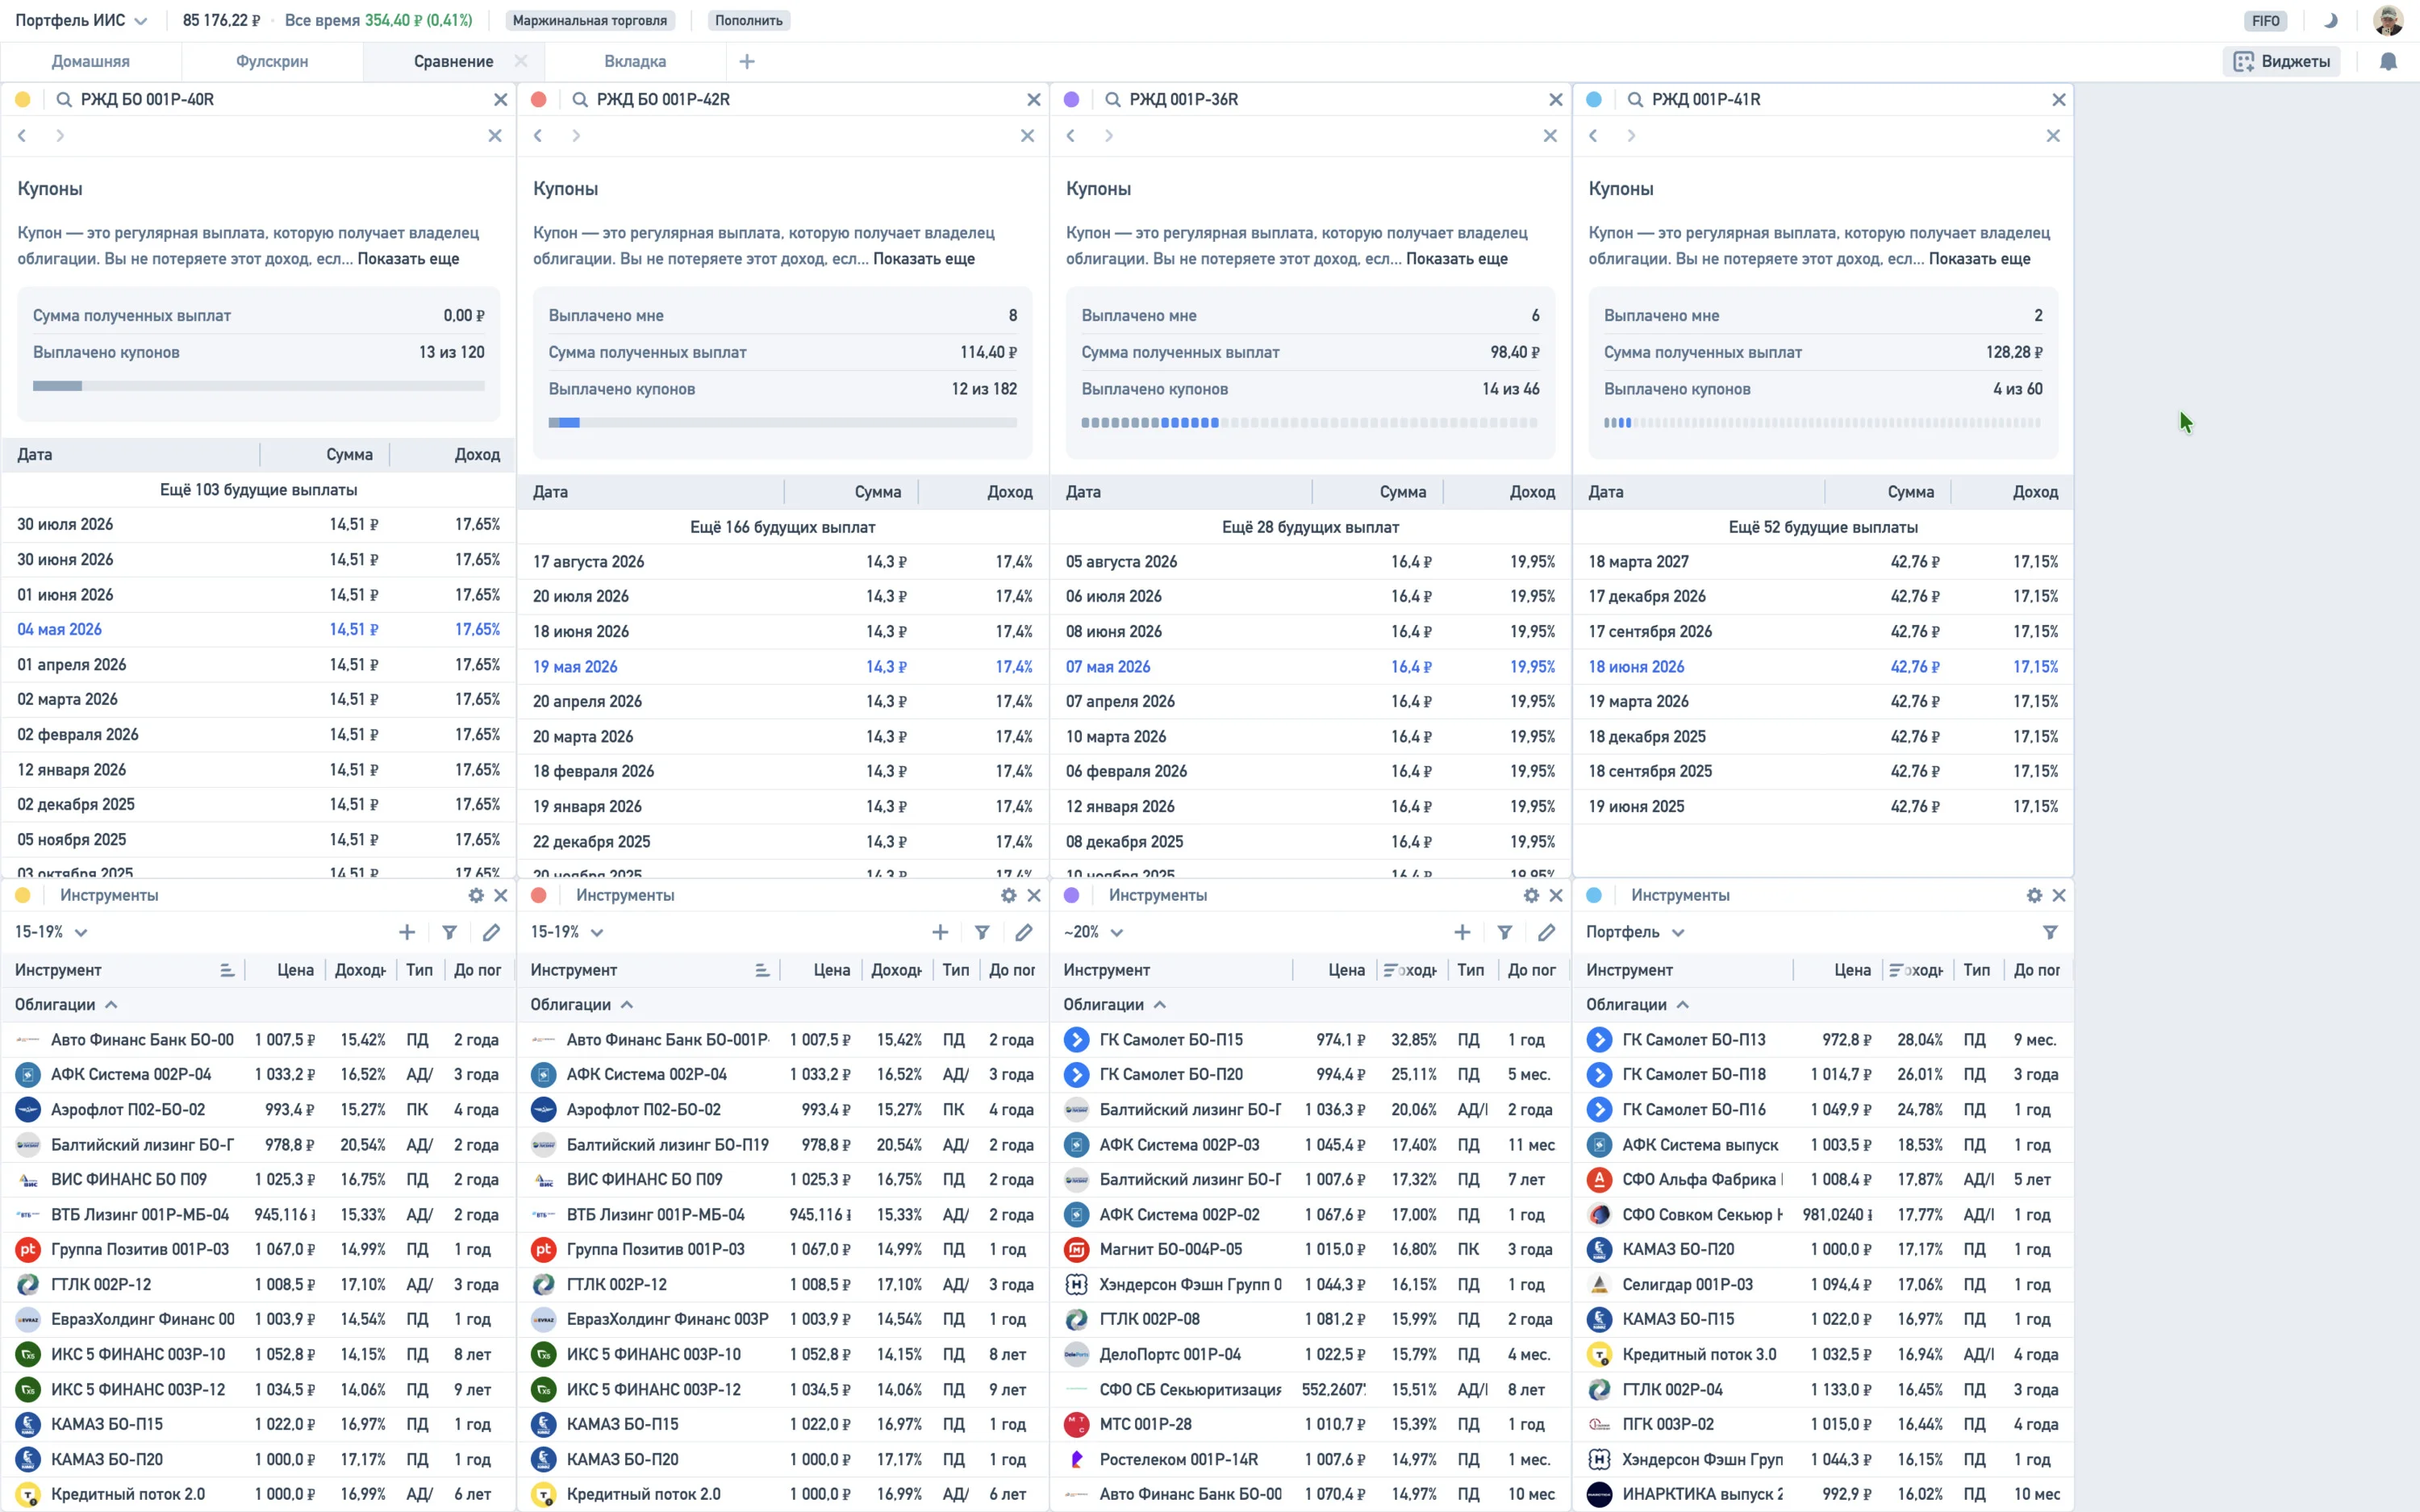Open filter in yellow-marked Инструменты widget
The image size is (2420, 1512).
(450, 932)
